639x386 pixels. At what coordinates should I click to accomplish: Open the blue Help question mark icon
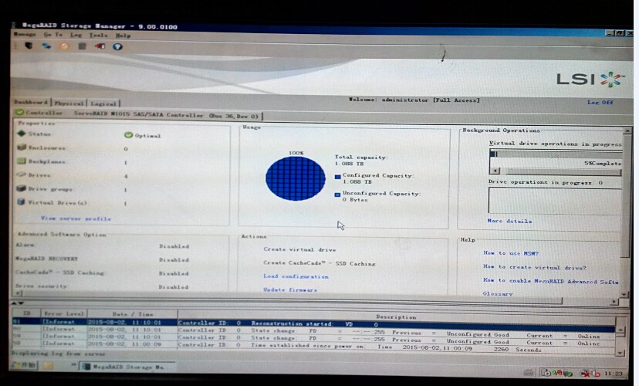(117, 46)
